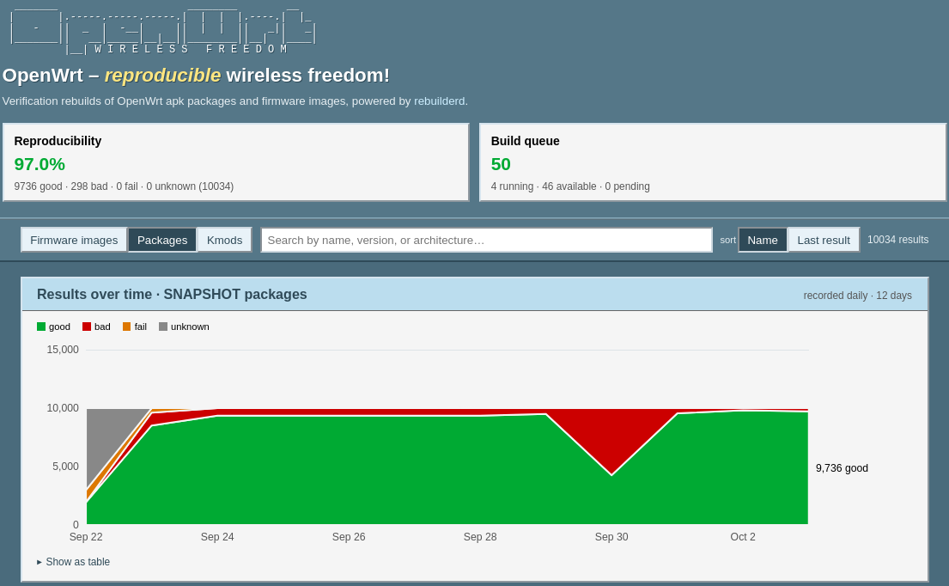The image size is (949, 586).
Task: Click the 97.0% reproducibility value
Action: point(40,164)
